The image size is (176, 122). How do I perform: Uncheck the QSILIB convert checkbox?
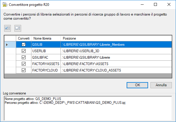24,45
